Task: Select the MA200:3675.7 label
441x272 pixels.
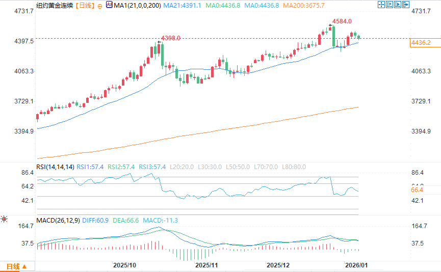Action: 303,5
